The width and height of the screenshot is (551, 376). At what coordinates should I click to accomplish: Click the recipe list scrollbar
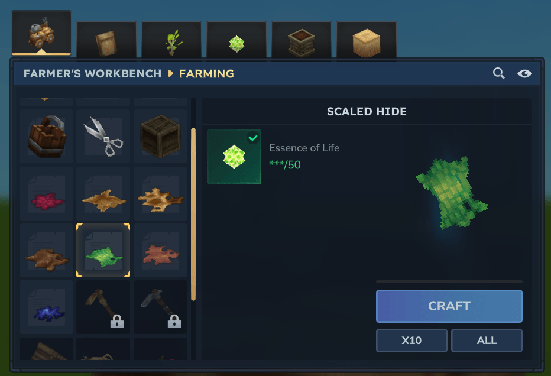(x=193, y=215)
